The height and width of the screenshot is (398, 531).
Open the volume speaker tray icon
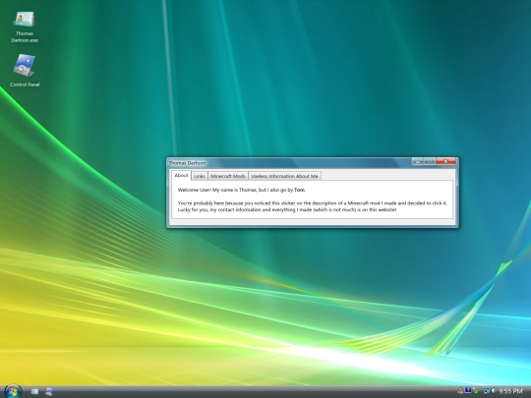(x=494, y=390)
